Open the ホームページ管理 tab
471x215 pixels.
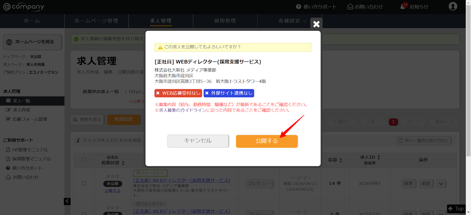tap(96, 21)
